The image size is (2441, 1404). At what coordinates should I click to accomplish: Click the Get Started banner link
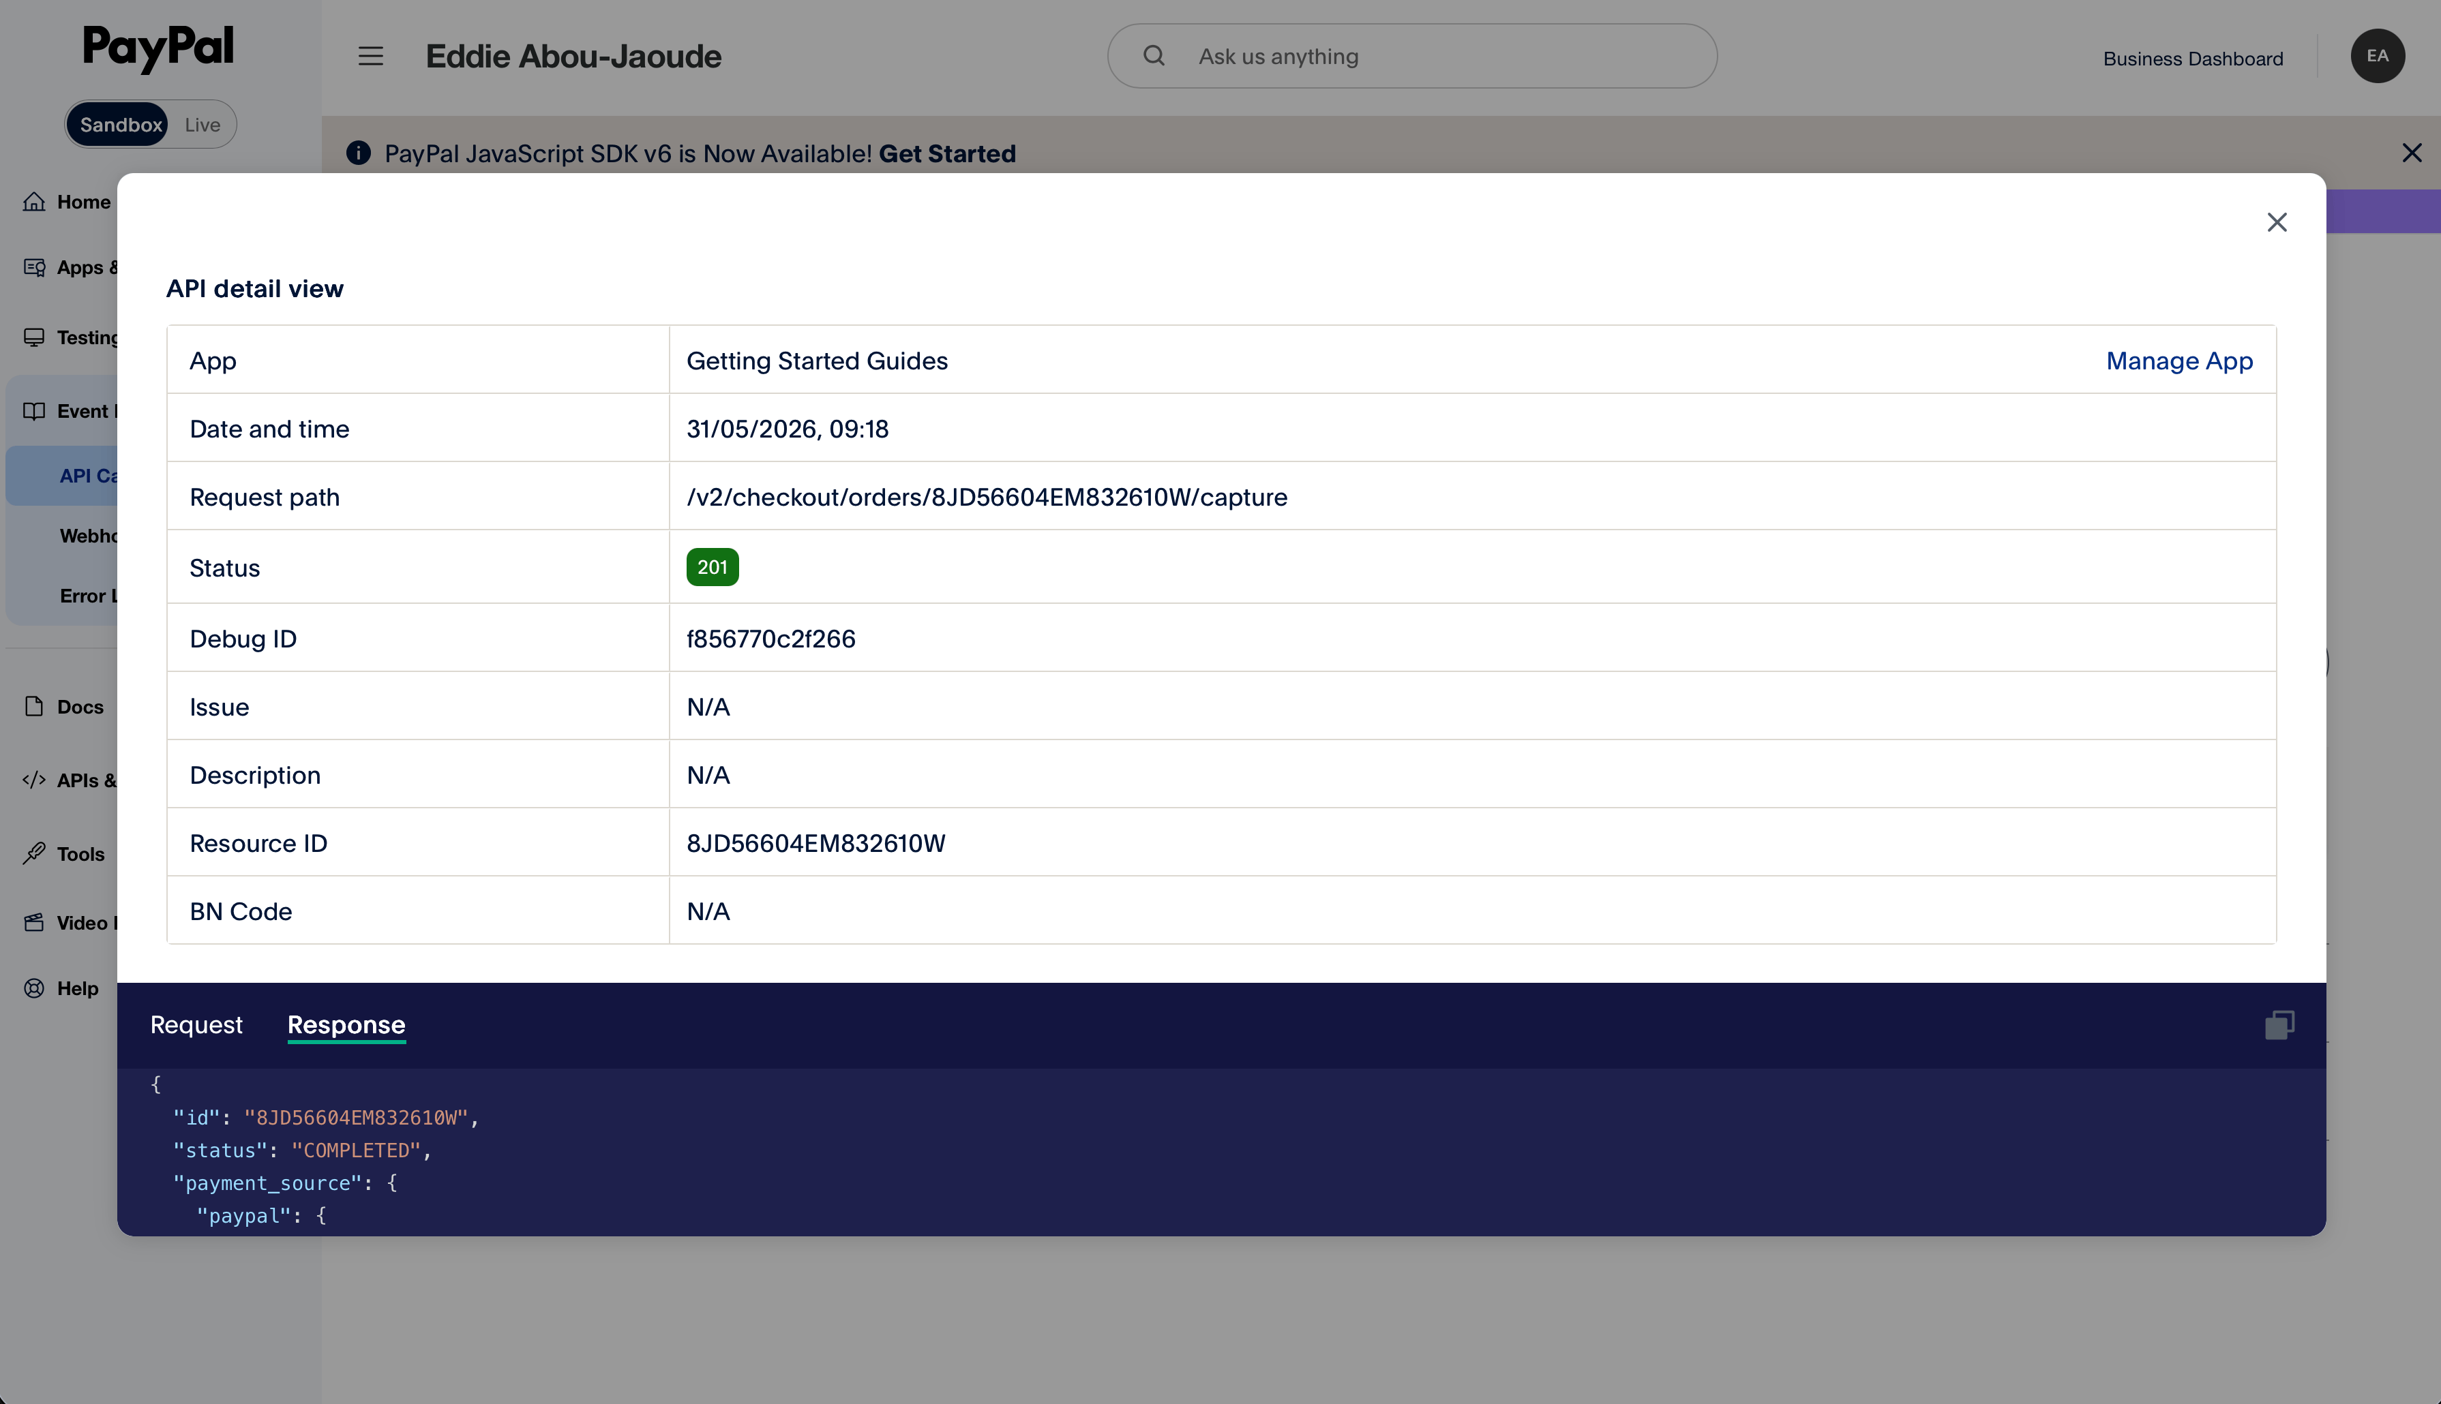pos(947,154)
